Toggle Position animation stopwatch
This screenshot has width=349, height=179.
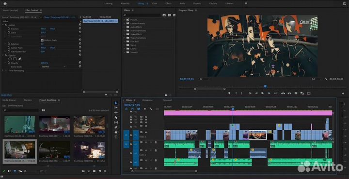[x=9, y=29]
